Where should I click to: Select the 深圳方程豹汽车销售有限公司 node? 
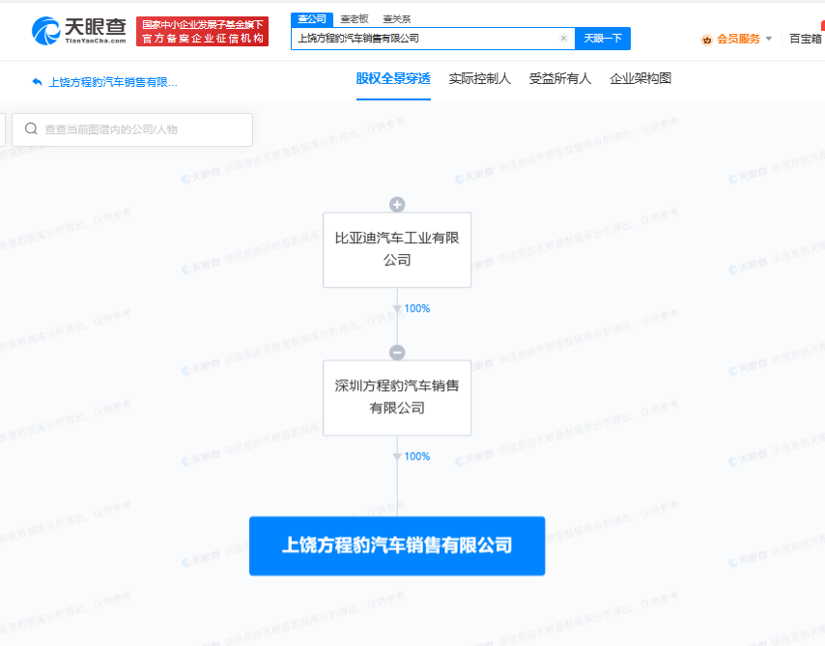point(397,398)
